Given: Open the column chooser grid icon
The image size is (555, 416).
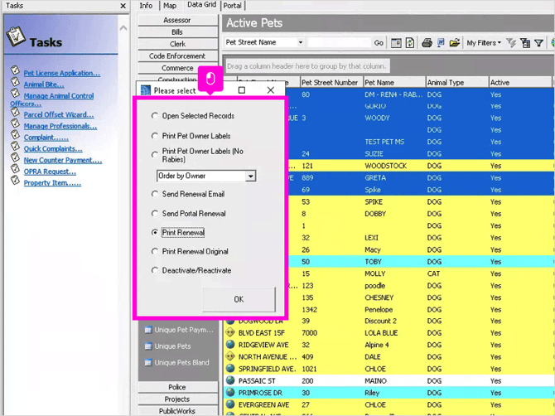Looking at the screenshot, I should click(x=396, y=43).
